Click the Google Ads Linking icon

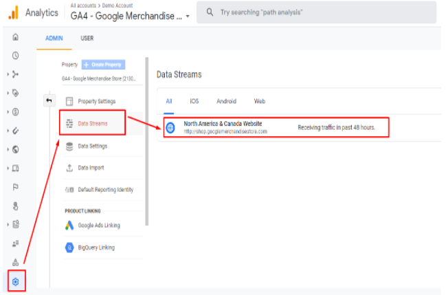69,226
